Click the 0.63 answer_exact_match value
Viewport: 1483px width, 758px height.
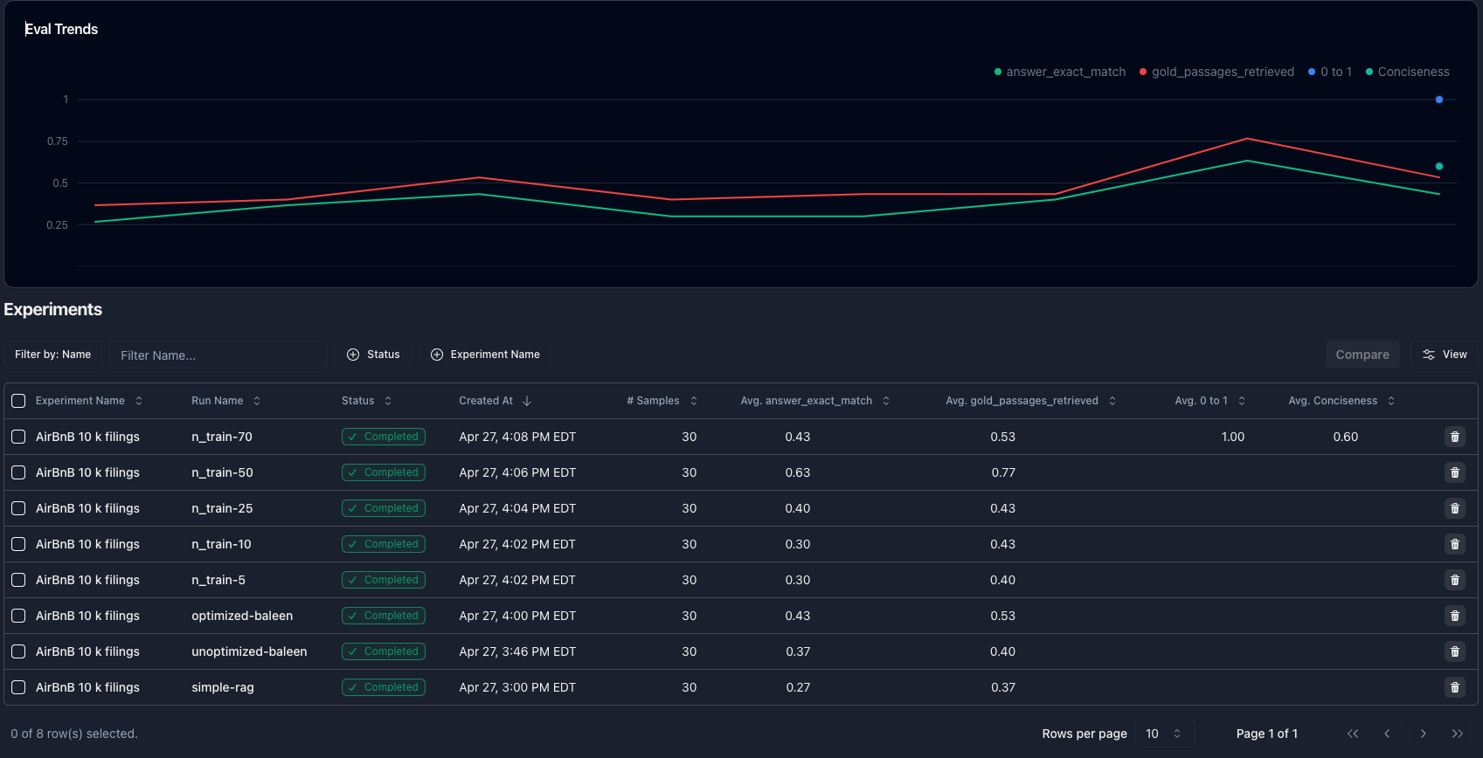(x=798, y=472)
